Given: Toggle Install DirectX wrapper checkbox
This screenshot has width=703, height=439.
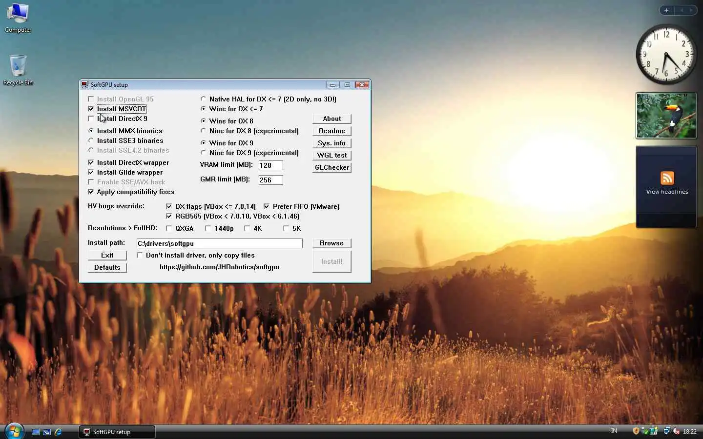Looking at the screenshot, I should (91, 162).
